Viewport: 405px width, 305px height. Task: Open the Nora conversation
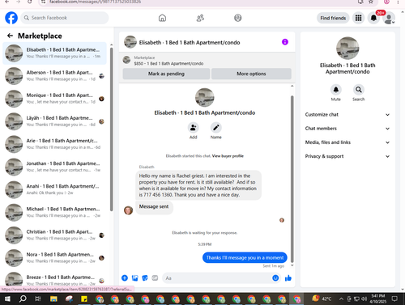(x=55, y=258)
